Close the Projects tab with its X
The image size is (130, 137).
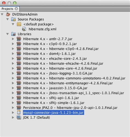click(x=16, y=9)
